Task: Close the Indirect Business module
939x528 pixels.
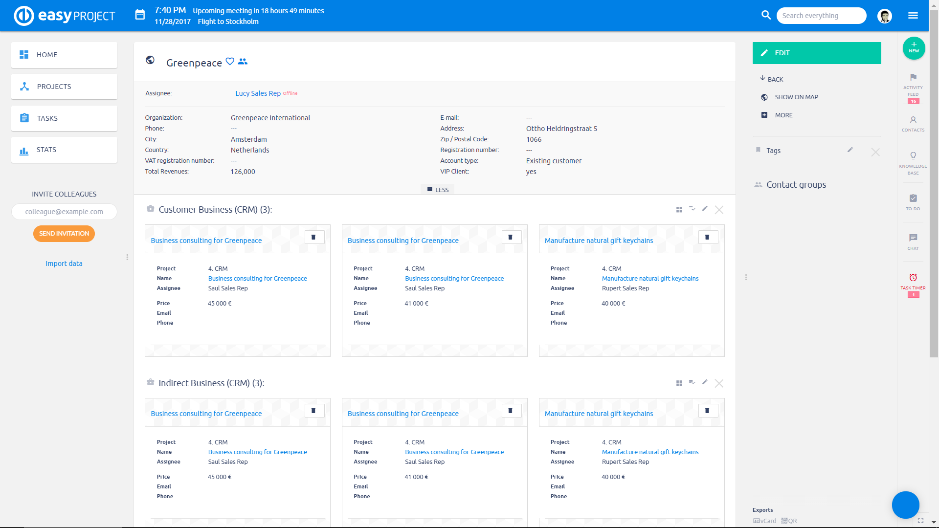Action: (x=719, y=383)
